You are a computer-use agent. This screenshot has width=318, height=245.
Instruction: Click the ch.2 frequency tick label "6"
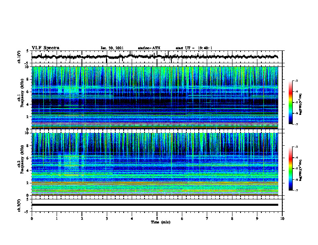pyautogui.click(x=29, y=158)
